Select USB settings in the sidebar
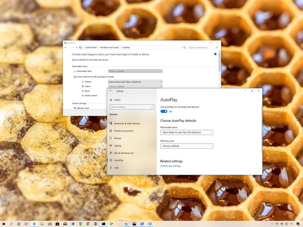 pos(116,168)
